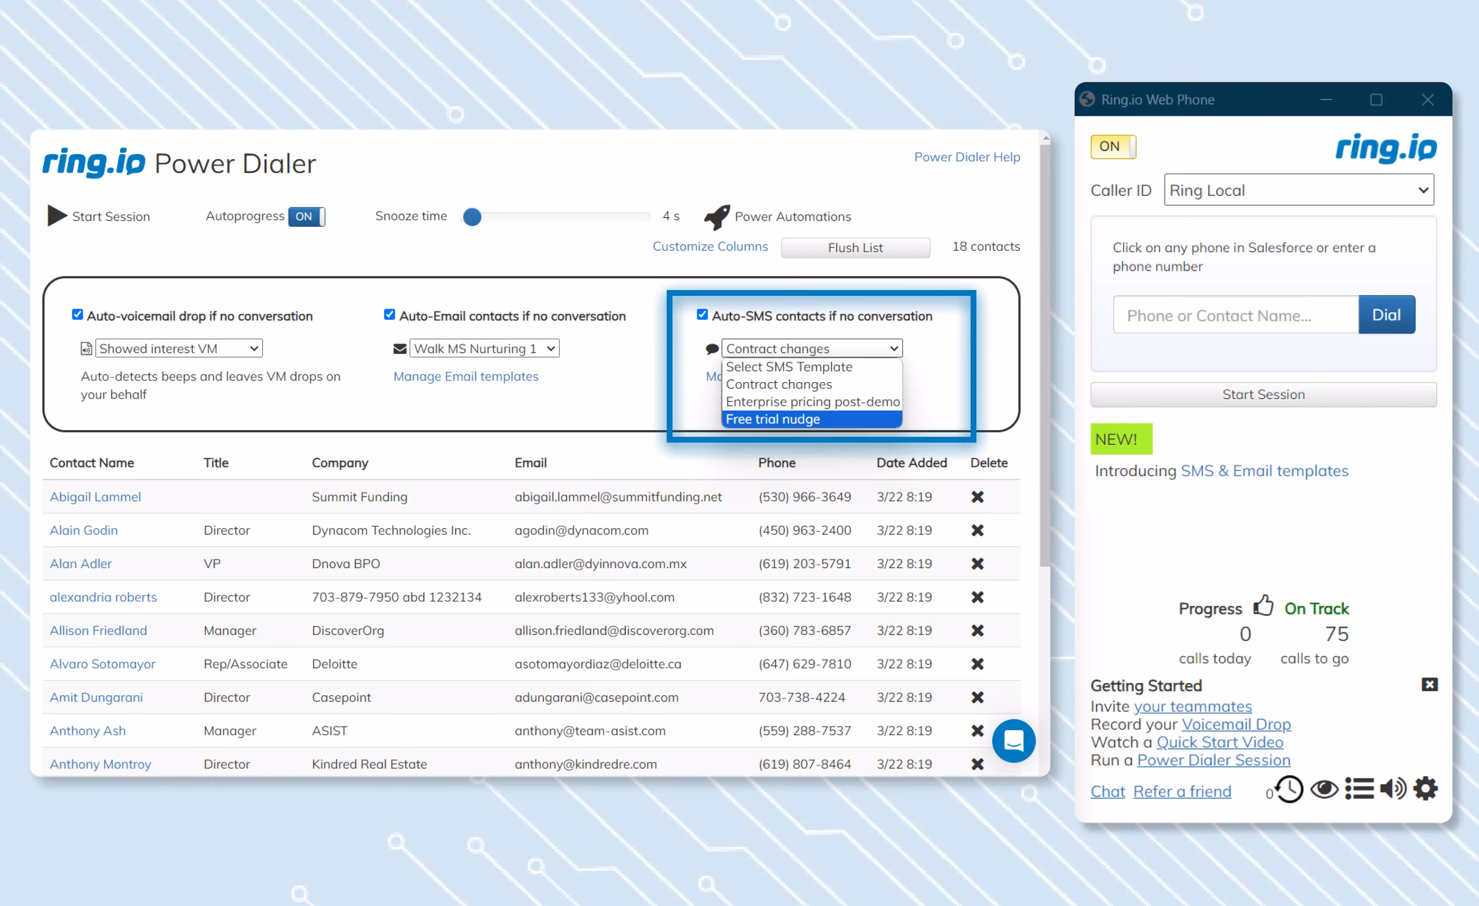Choose Free trial nudge SMS template
The height and width of the screenshot is (906, 1479).
(x=812, y=419)
